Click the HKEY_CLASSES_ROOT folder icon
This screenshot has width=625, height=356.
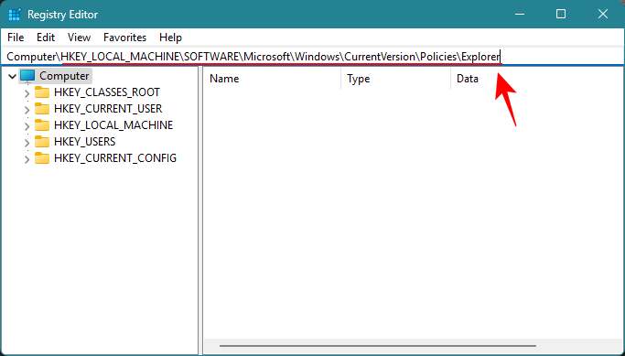point(42,92)
